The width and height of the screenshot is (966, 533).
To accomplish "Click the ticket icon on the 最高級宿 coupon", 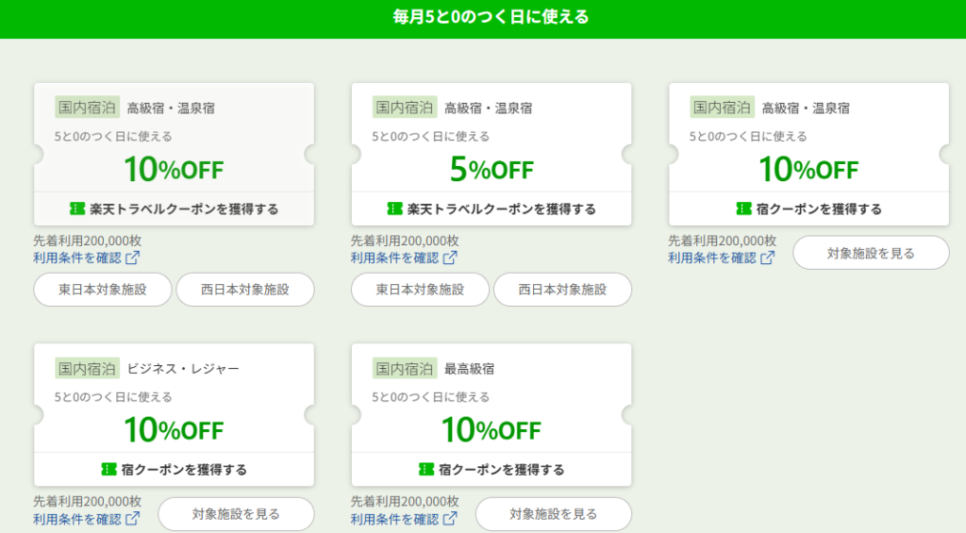I will [425, 470].
